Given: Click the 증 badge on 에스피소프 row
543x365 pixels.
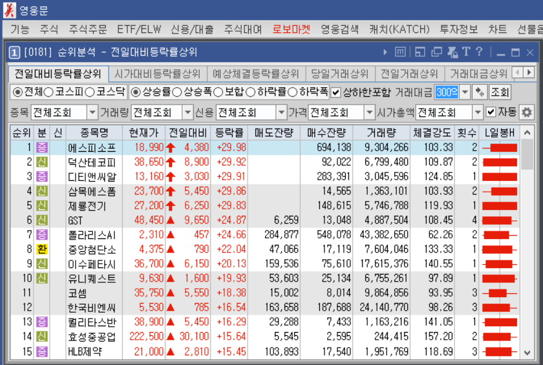Looking at the screenshot, I should pos(42,148).
